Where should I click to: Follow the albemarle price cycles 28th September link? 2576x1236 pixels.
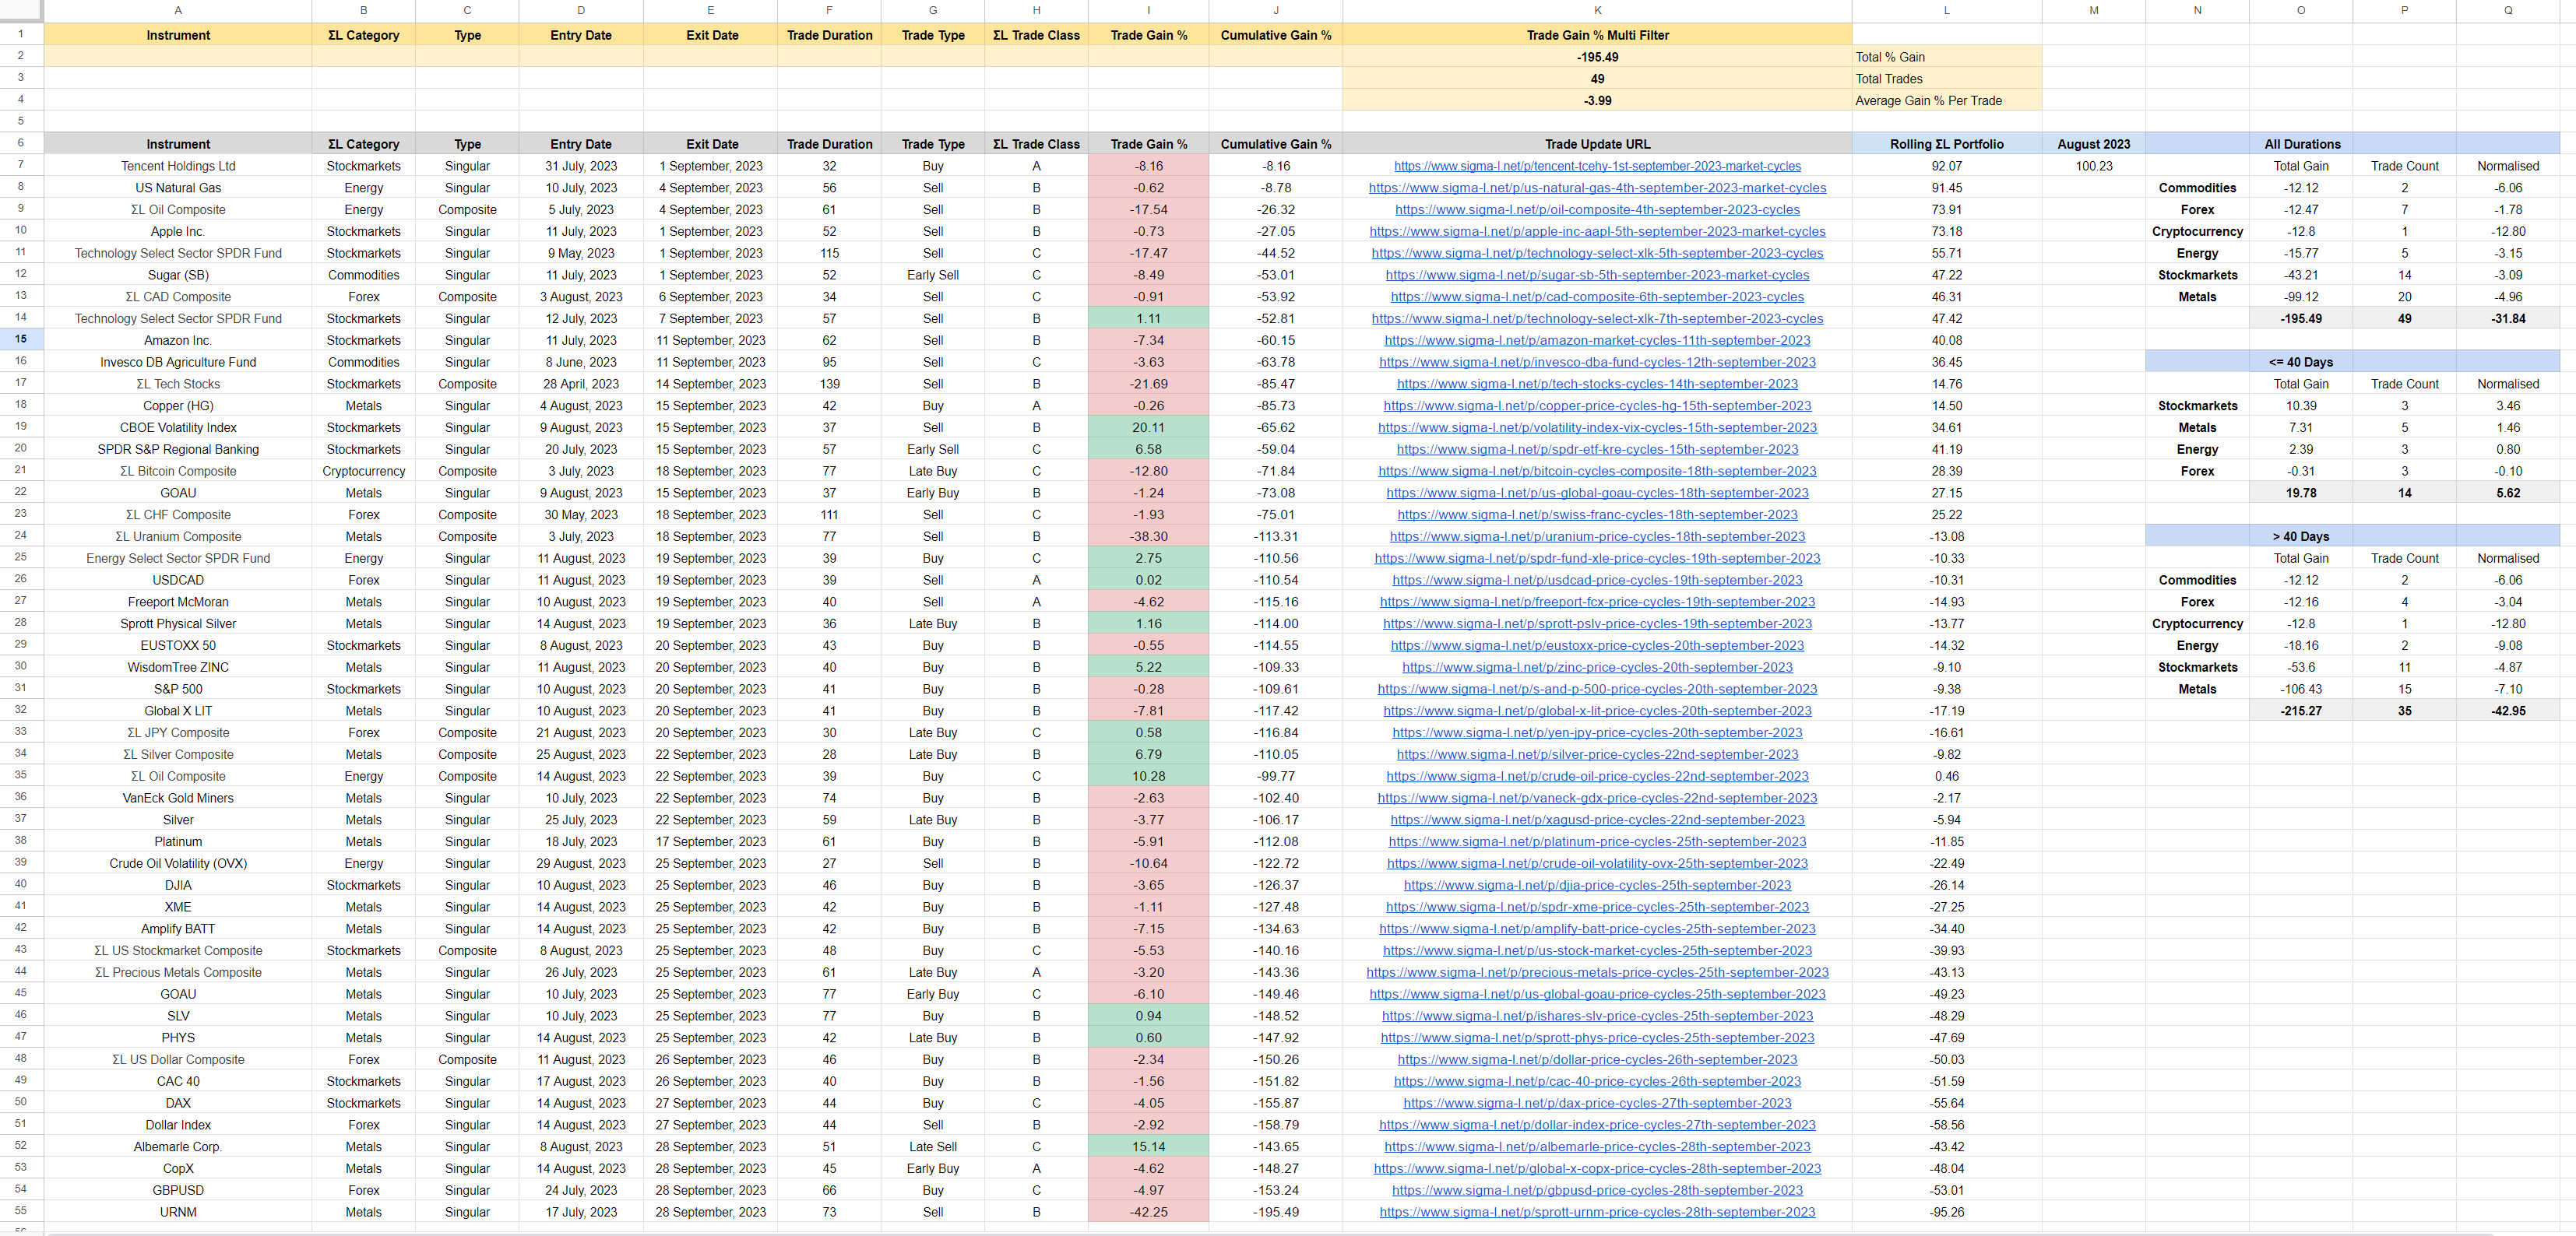tap(1597, 1147)
